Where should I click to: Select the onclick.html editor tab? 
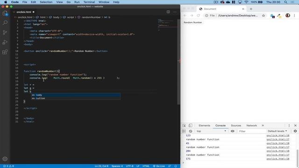pyautogui.click(x=24, y=12)
